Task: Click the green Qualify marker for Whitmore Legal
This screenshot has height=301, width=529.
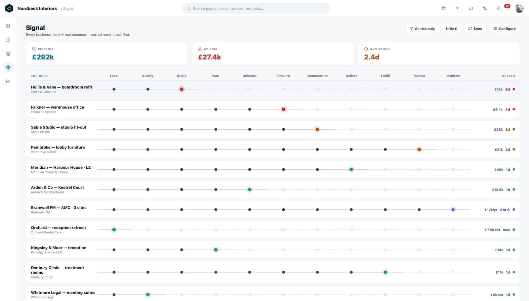Action: (148, 295)
